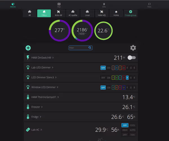Turn ON the Lab LED Dimmer
This screenshot has height=141, width=169.
109,68
